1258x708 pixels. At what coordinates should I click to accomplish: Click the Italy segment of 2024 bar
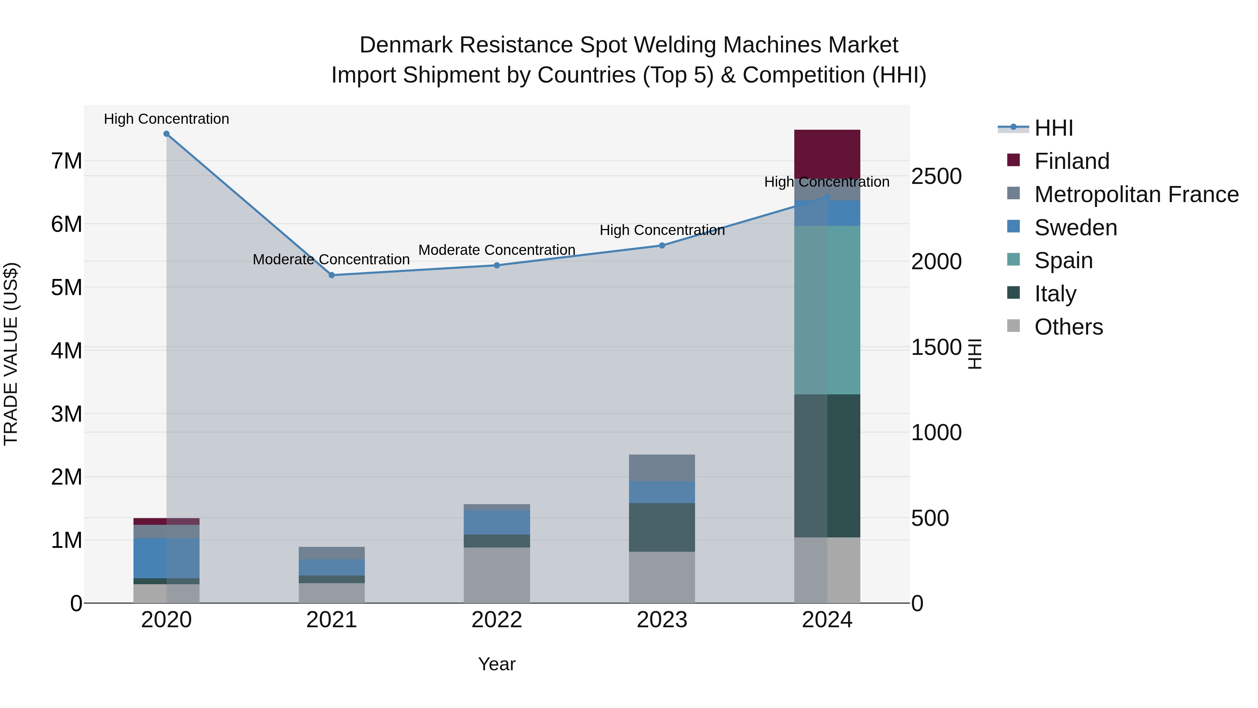pos(827,466)
